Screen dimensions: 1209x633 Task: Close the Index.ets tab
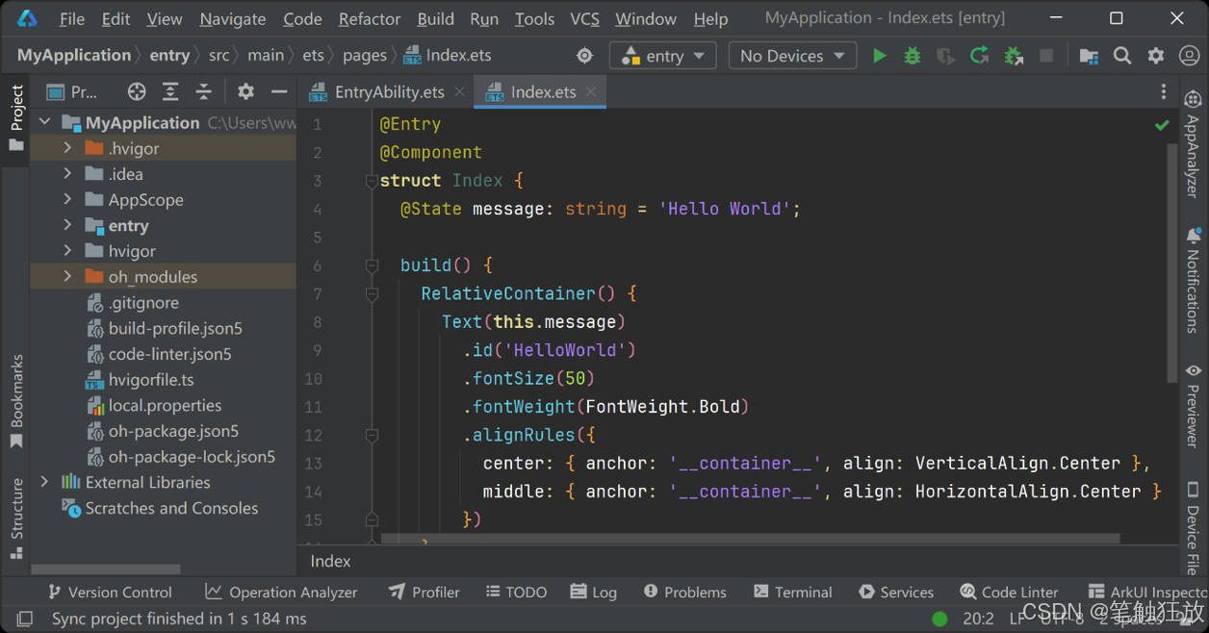click(590, 91)
